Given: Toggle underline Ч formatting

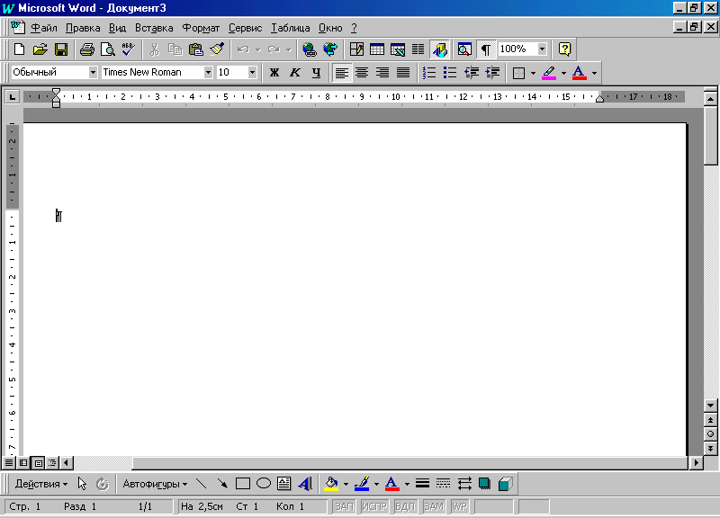Looking at the screenshot, I should pyautogui.click(x=316, y=73).
